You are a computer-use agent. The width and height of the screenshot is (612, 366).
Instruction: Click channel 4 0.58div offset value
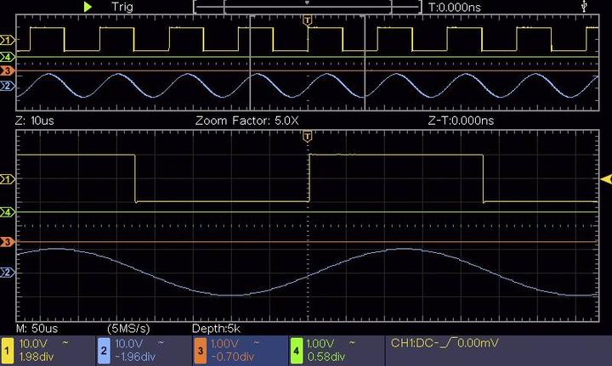point(326,357)
